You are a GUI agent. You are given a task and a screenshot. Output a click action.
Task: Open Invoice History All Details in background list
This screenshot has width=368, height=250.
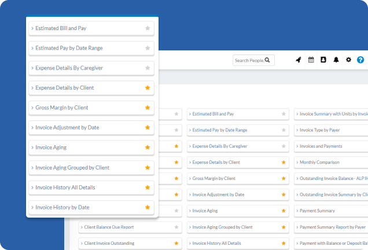click(216, 243)
